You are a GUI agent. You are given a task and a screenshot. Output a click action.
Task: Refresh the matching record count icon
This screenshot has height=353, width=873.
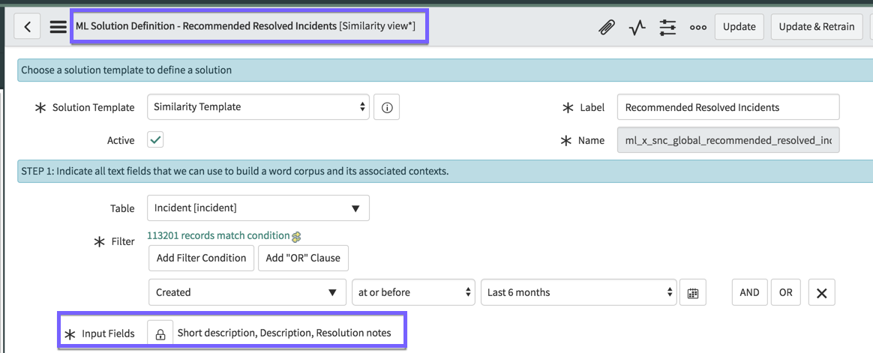point(296,237)
